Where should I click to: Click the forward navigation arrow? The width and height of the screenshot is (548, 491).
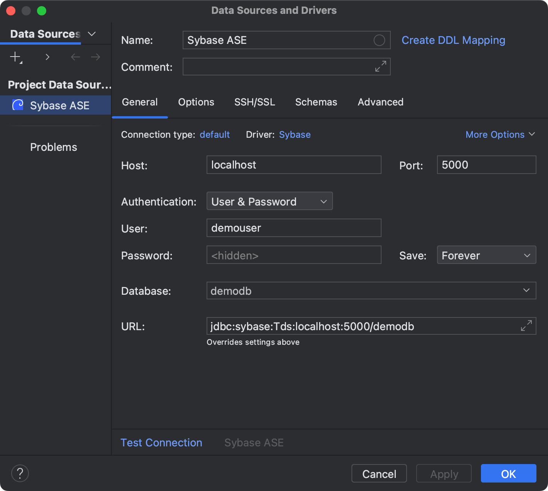tap(95, 57)
